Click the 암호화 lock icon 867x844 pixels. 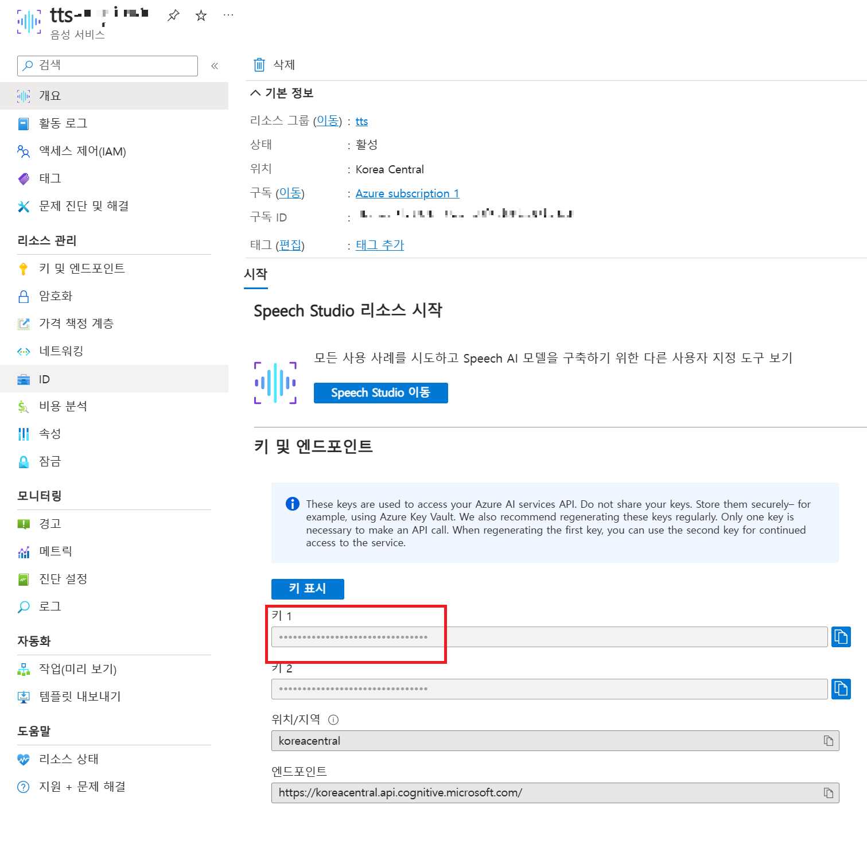coord(24,296)
